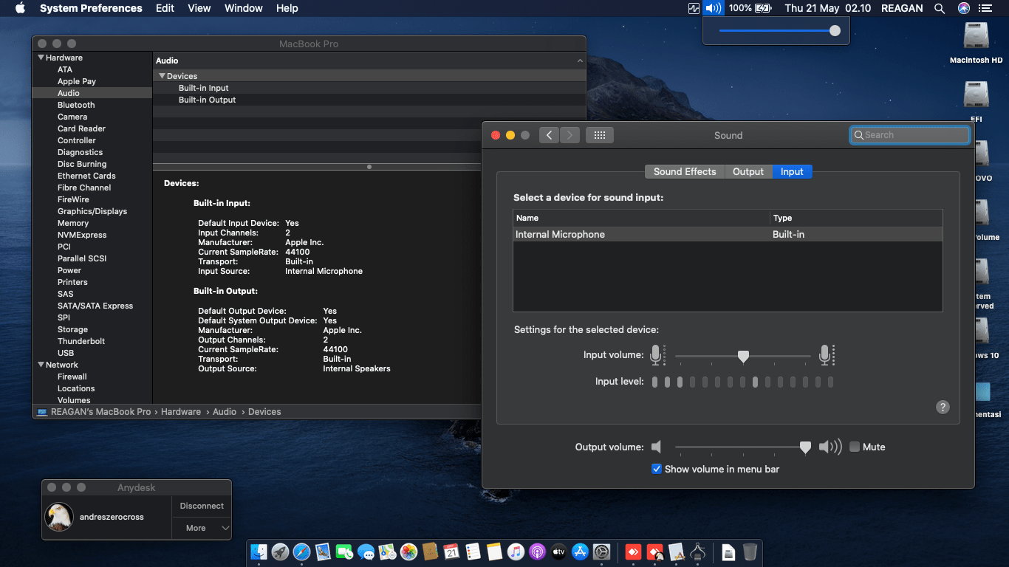Collapse the Network section in the sidebar
The image size is (1009, 567).
coord(41,365)
